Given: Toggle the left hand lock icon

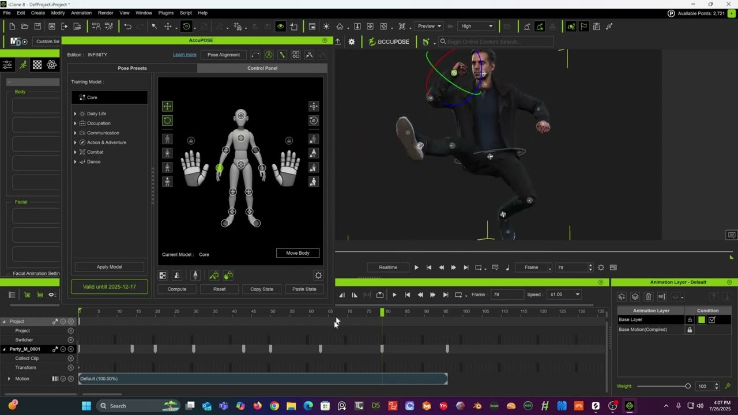Looking at the screenshot, I should click(191, 141).
